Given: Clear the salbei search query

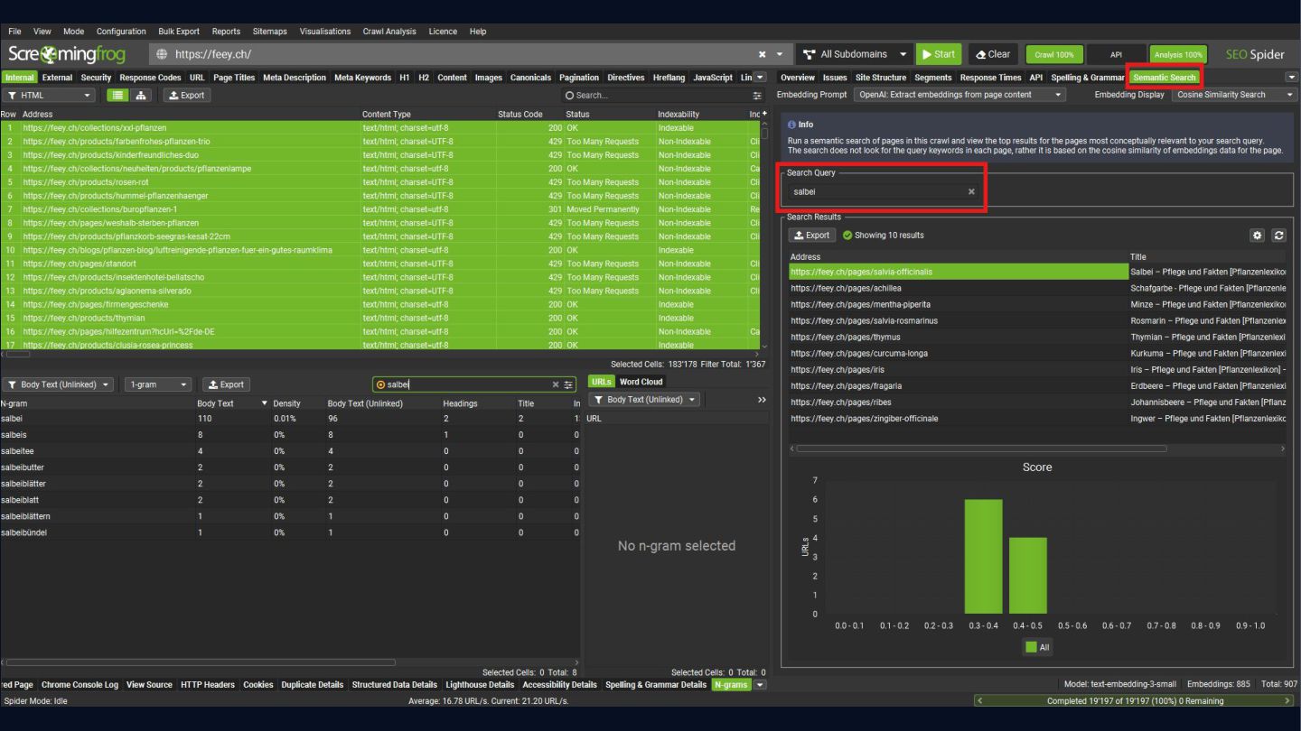Looking at the screenshot, I should (x=971, y=192).
